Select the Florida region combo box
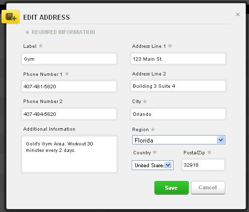The image size is (249, 212). pos(178,140)
